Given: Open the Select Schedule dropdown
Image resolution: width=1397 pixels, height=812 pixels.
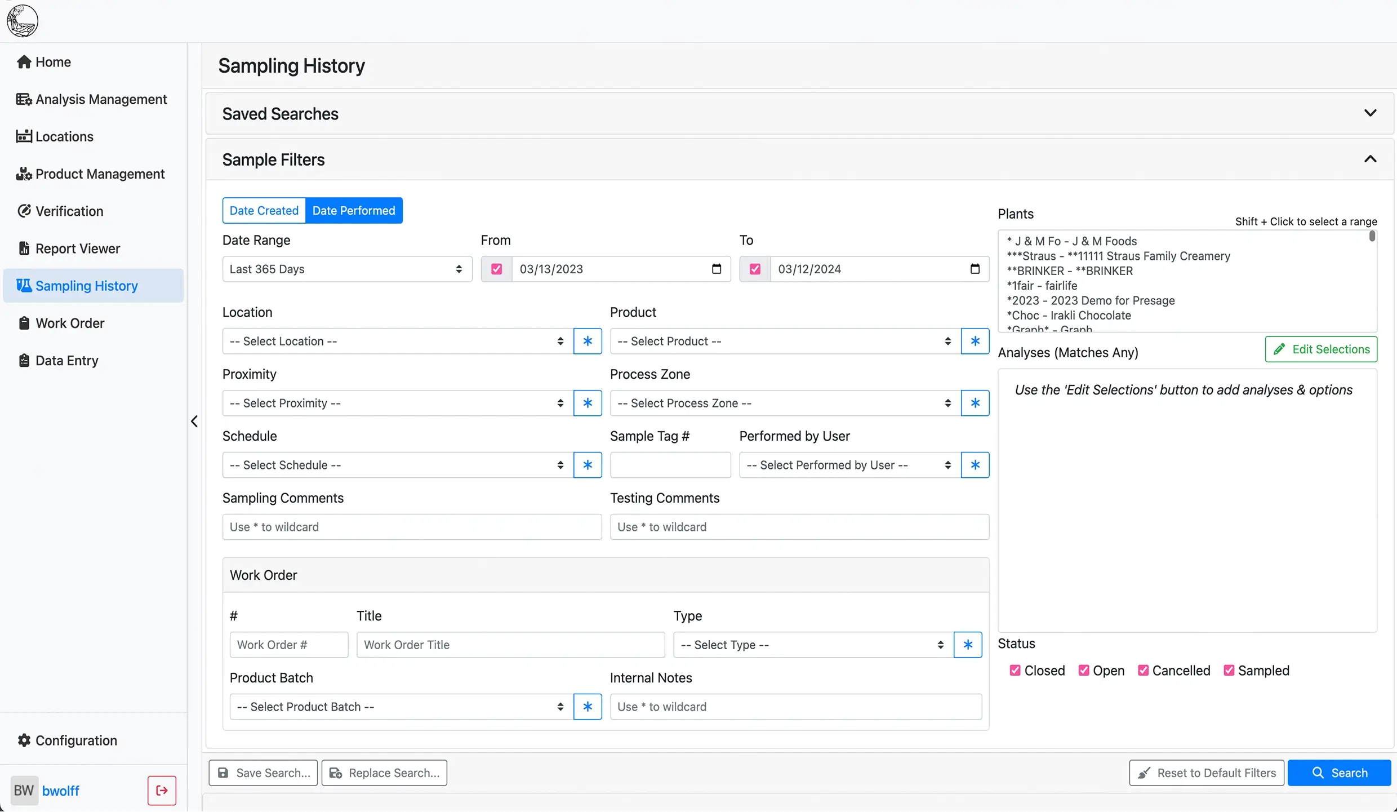Looking at the screenshot, I should pyautogui.click(x=398, y=465).
